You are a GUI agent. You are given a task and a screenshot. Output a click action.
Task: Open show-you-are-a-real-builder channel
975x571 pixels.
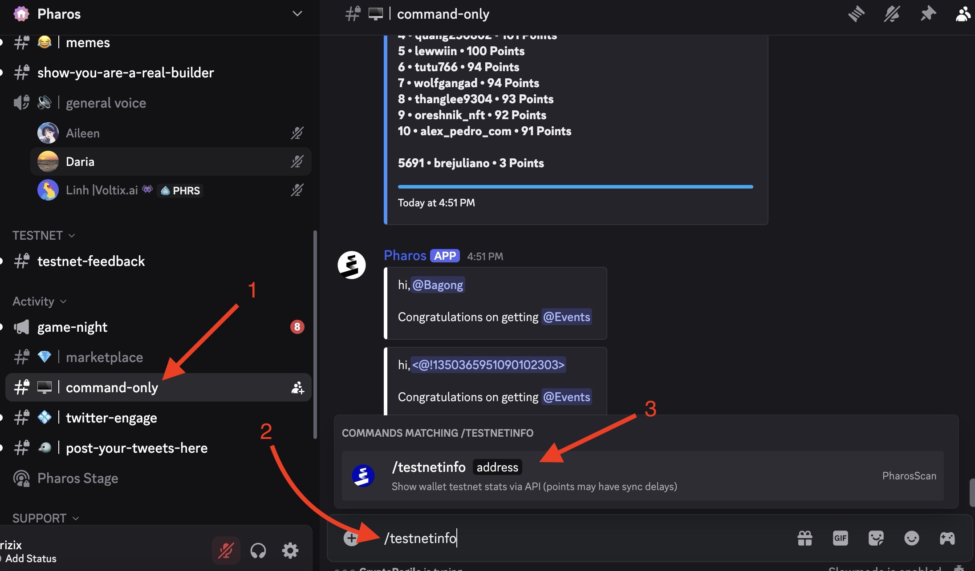[x=158, y=72]
